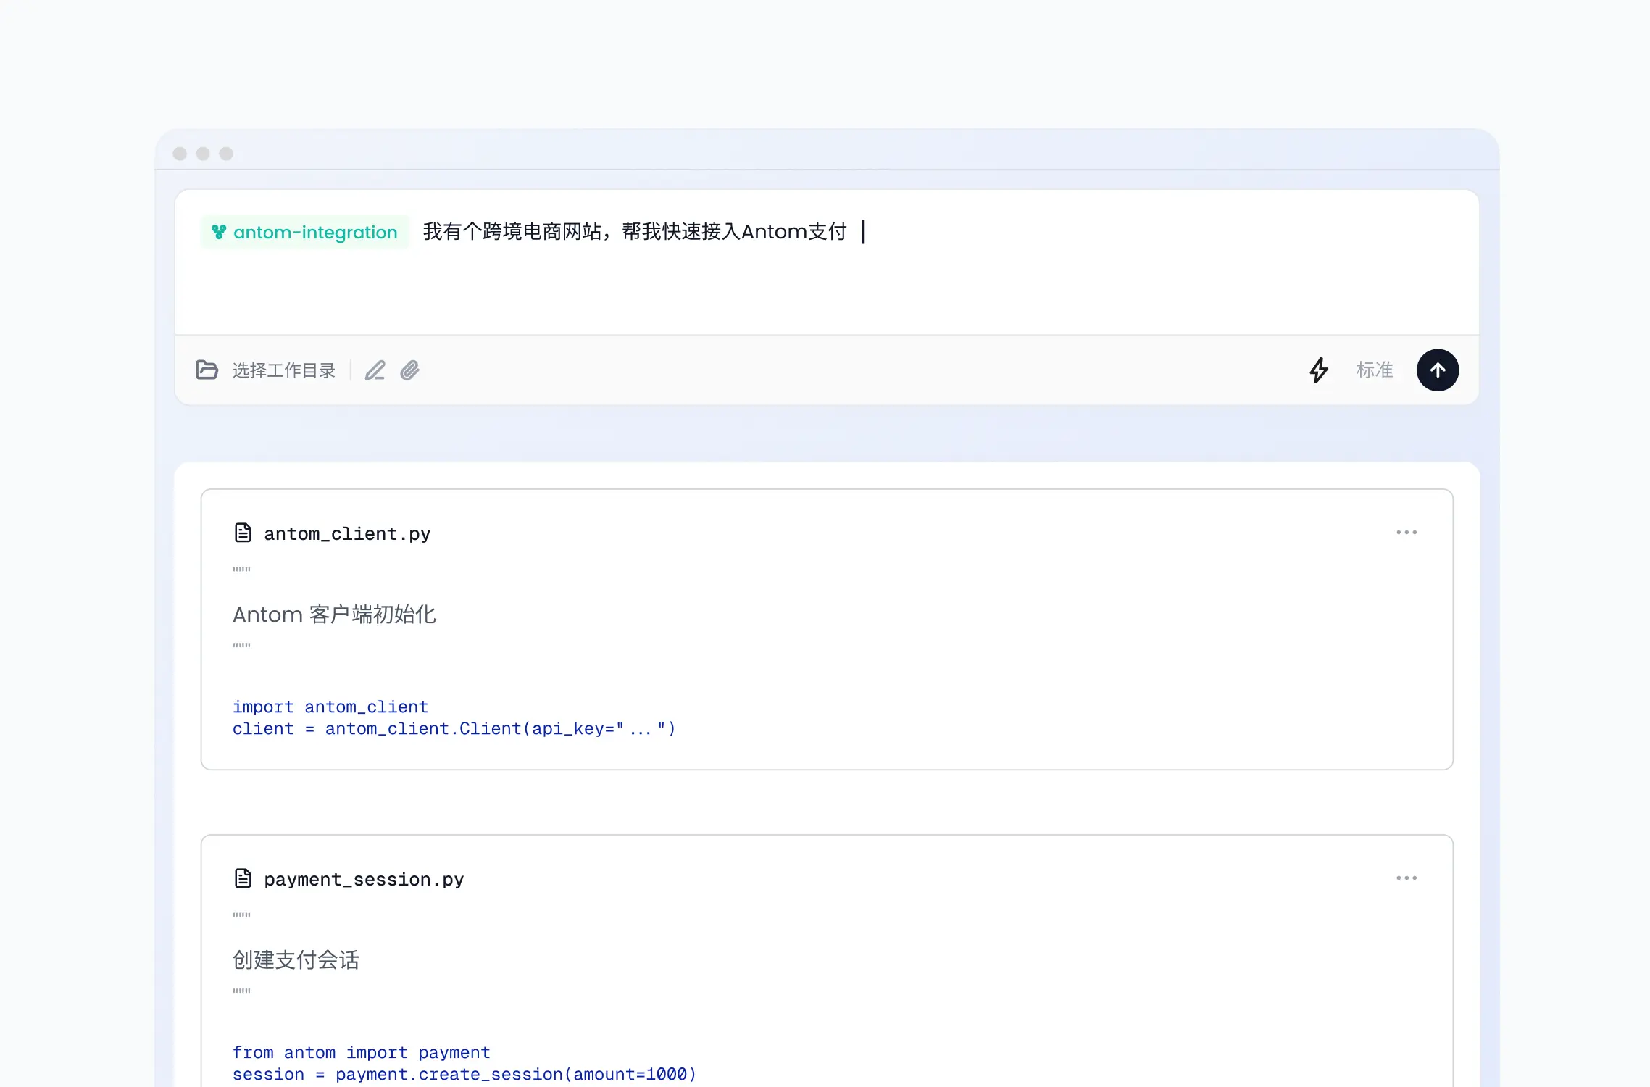
Task: Click the '创建支付会话' docstring text
Action: coord(296,960)
